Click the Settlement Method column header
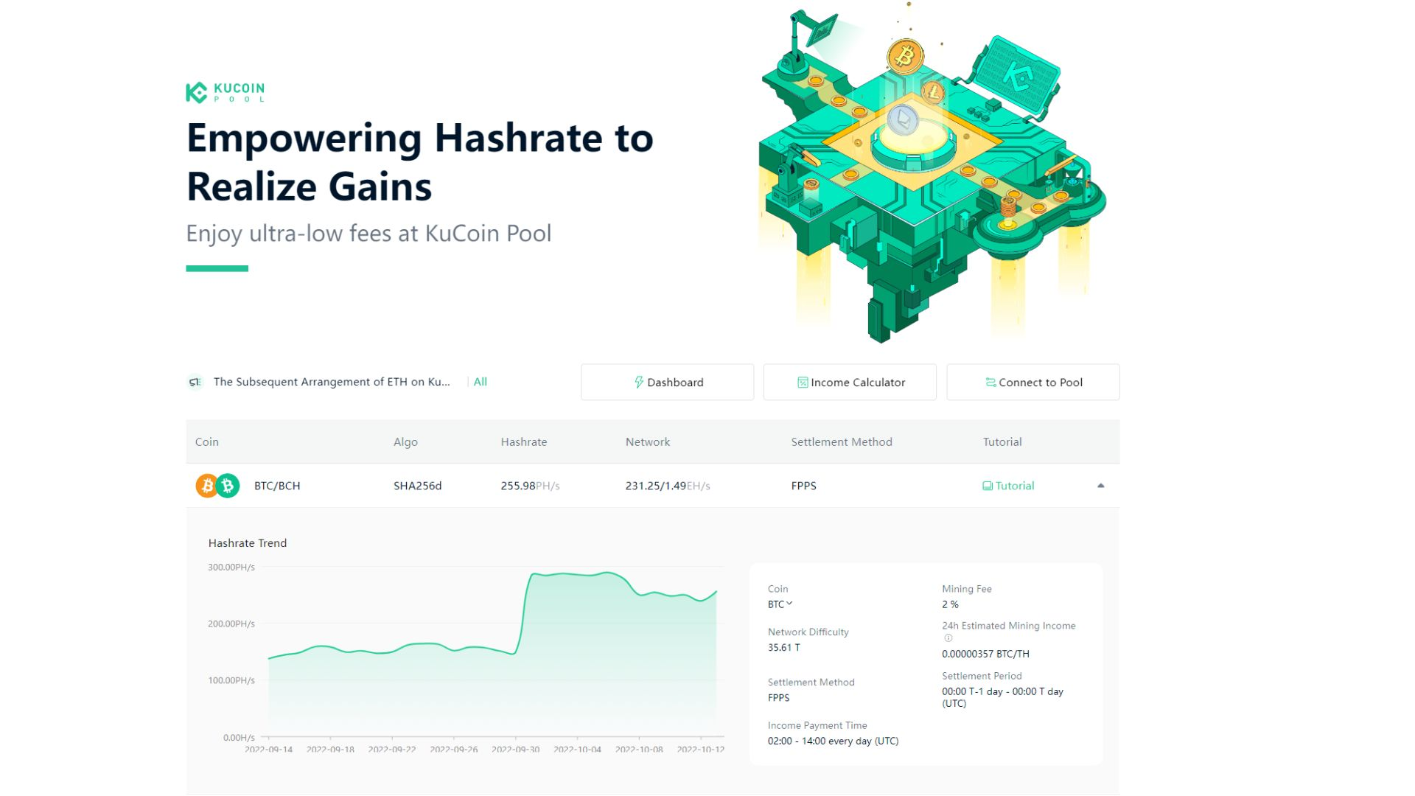1415x796 pixels. click(x=842, y=442)
